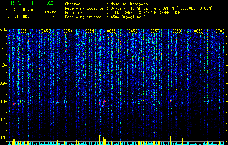Click the meteor count value 59
Screen dimensions: 228x145
[x=53, y=17]
